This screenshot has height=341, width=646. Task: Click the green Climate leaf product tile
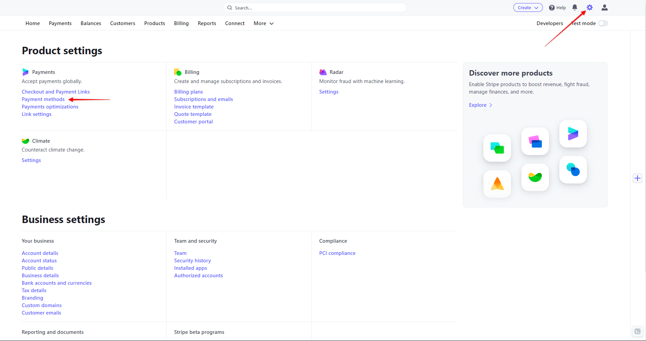pyautogui.click(x=535, y=177)
